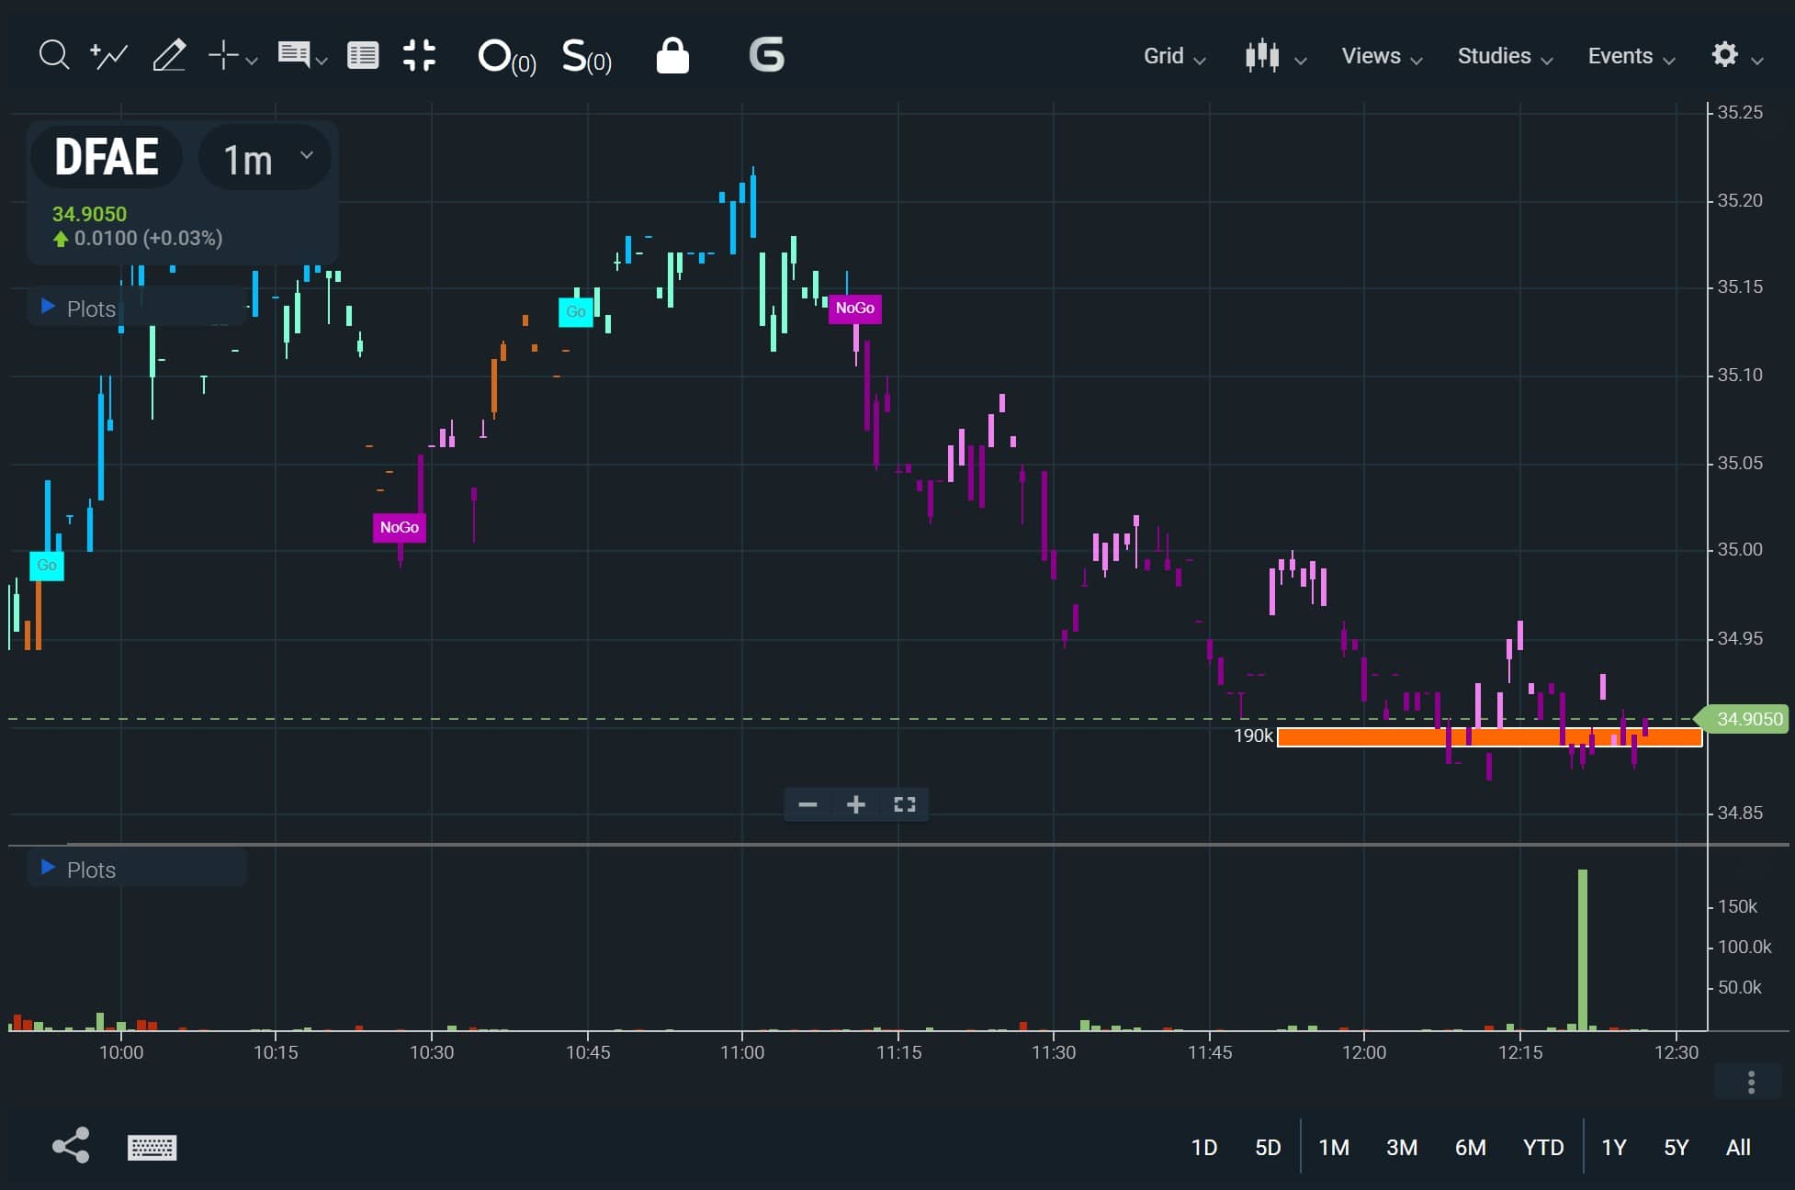This screenshot has height=1190, width=1795.
Task: Toggle the chart lock icon
Action: 672,55
